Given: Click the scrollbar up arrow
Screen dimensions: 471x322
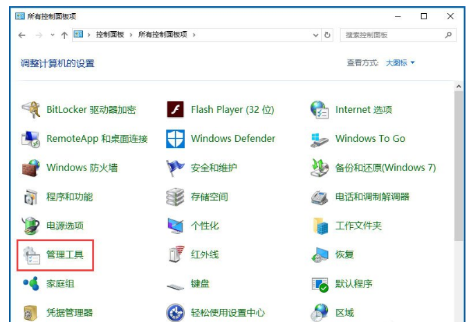Looking at the screenshot, I should (x=459, y=87).
